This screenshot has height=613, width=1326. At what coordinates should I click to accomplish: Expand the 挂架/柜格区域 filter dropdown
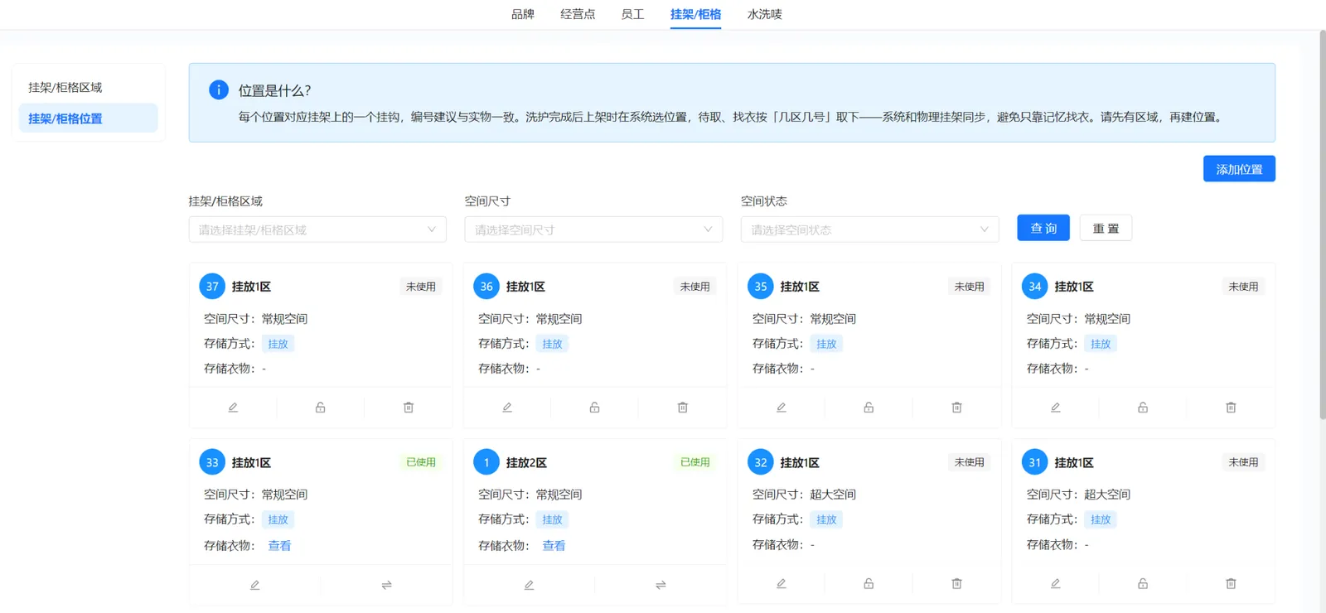(317, 229)
